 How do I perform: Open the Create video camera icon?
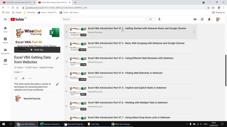195,19
